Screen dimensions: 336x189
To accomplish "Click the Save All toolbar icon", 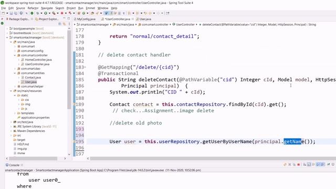I will [16, 13].
